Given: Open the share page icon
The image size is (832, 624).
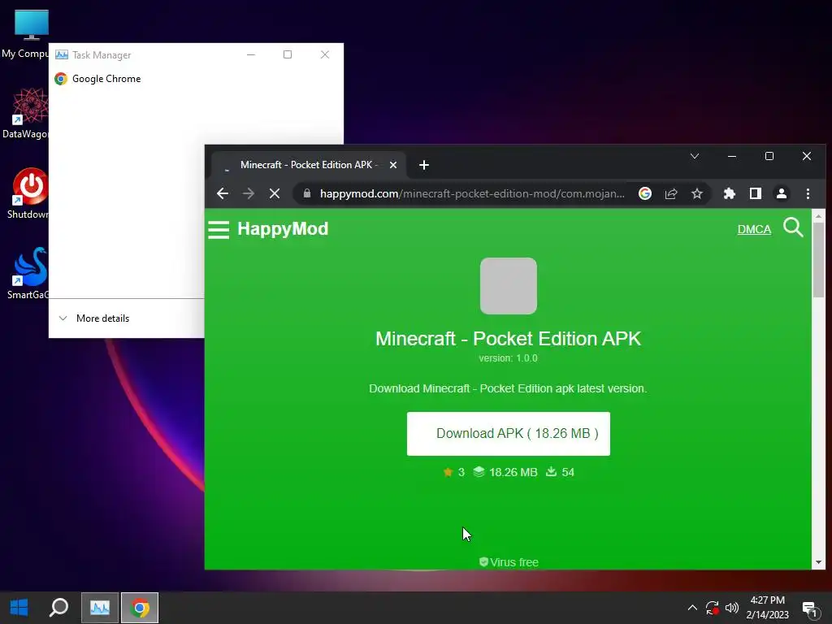Looking at the screenshot, I should point(671,193).
